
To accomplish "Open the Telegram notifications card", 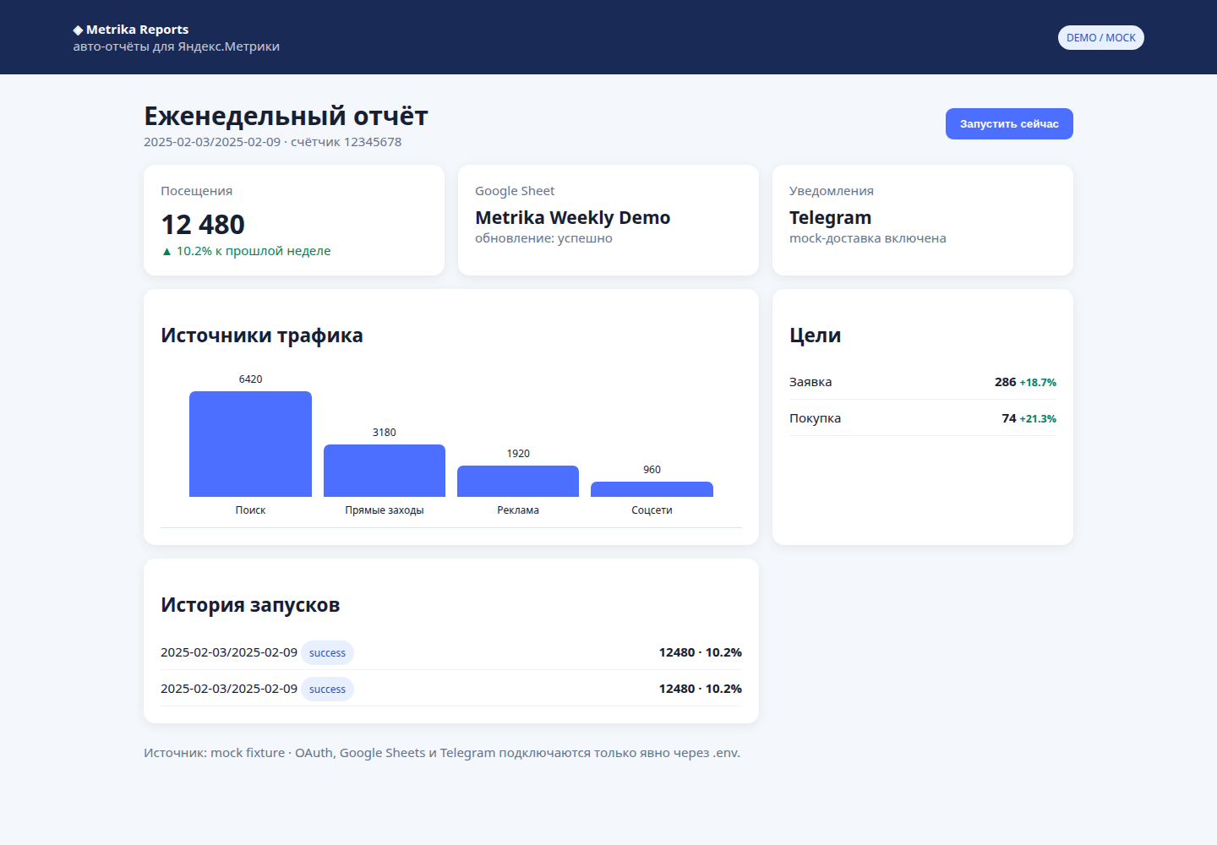I will [923, 220].
